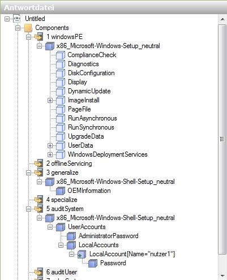Click the ImageInstall cube icon
This screenshot has width=227, height=280.
(x=61, y=100)
